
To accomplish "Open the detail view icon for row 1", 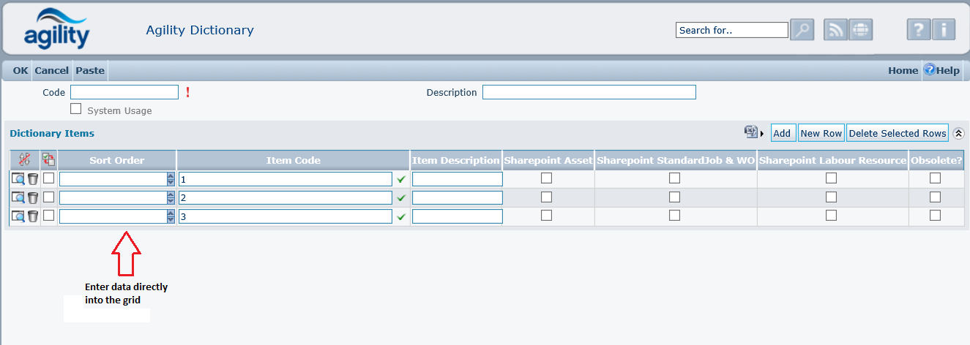I will [18, 178].
